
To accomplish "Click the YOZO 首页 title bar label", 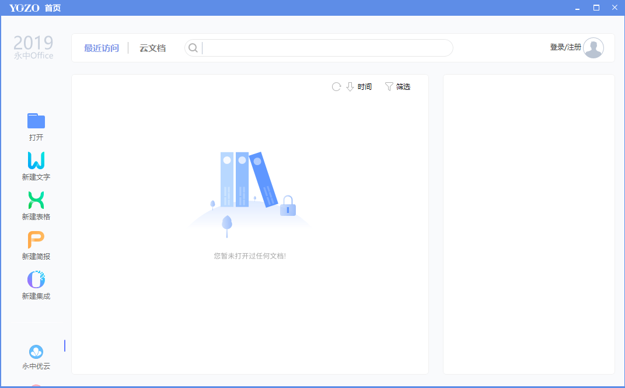I will pos(35,8).
